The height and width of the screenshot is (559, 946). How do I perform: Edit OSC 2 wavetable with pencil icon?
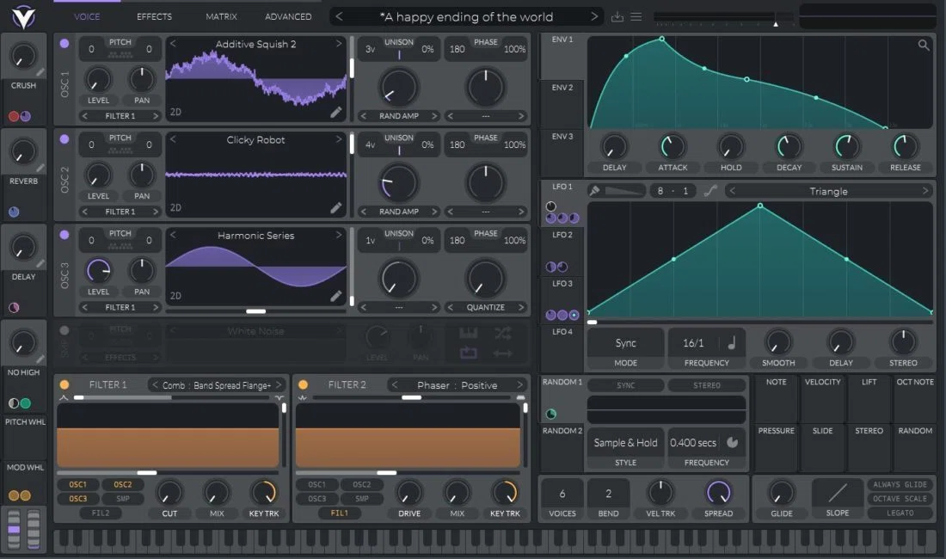coord(336,208)
